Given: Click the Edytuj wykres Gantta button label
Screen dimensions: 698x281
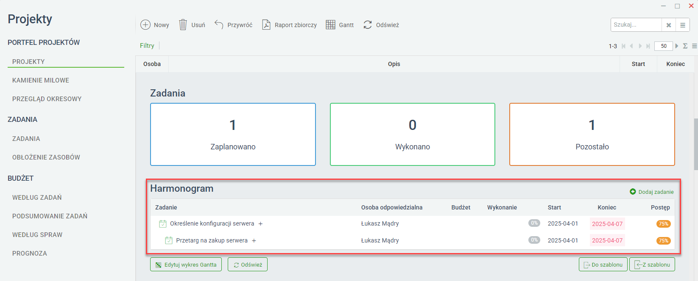Looking at the screenshot, I should (190, 265).
